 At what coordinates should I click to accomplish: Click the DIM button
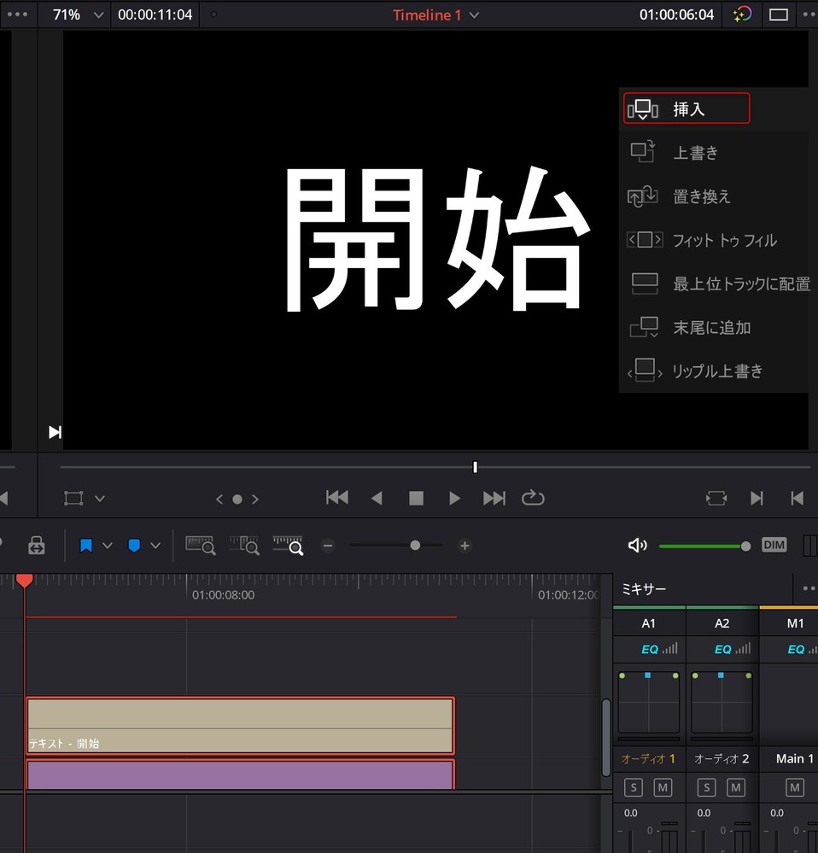[774, 545]
